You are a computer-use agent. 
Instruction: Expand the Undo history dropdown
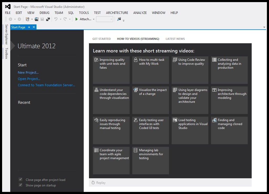(x=61, y=19)
